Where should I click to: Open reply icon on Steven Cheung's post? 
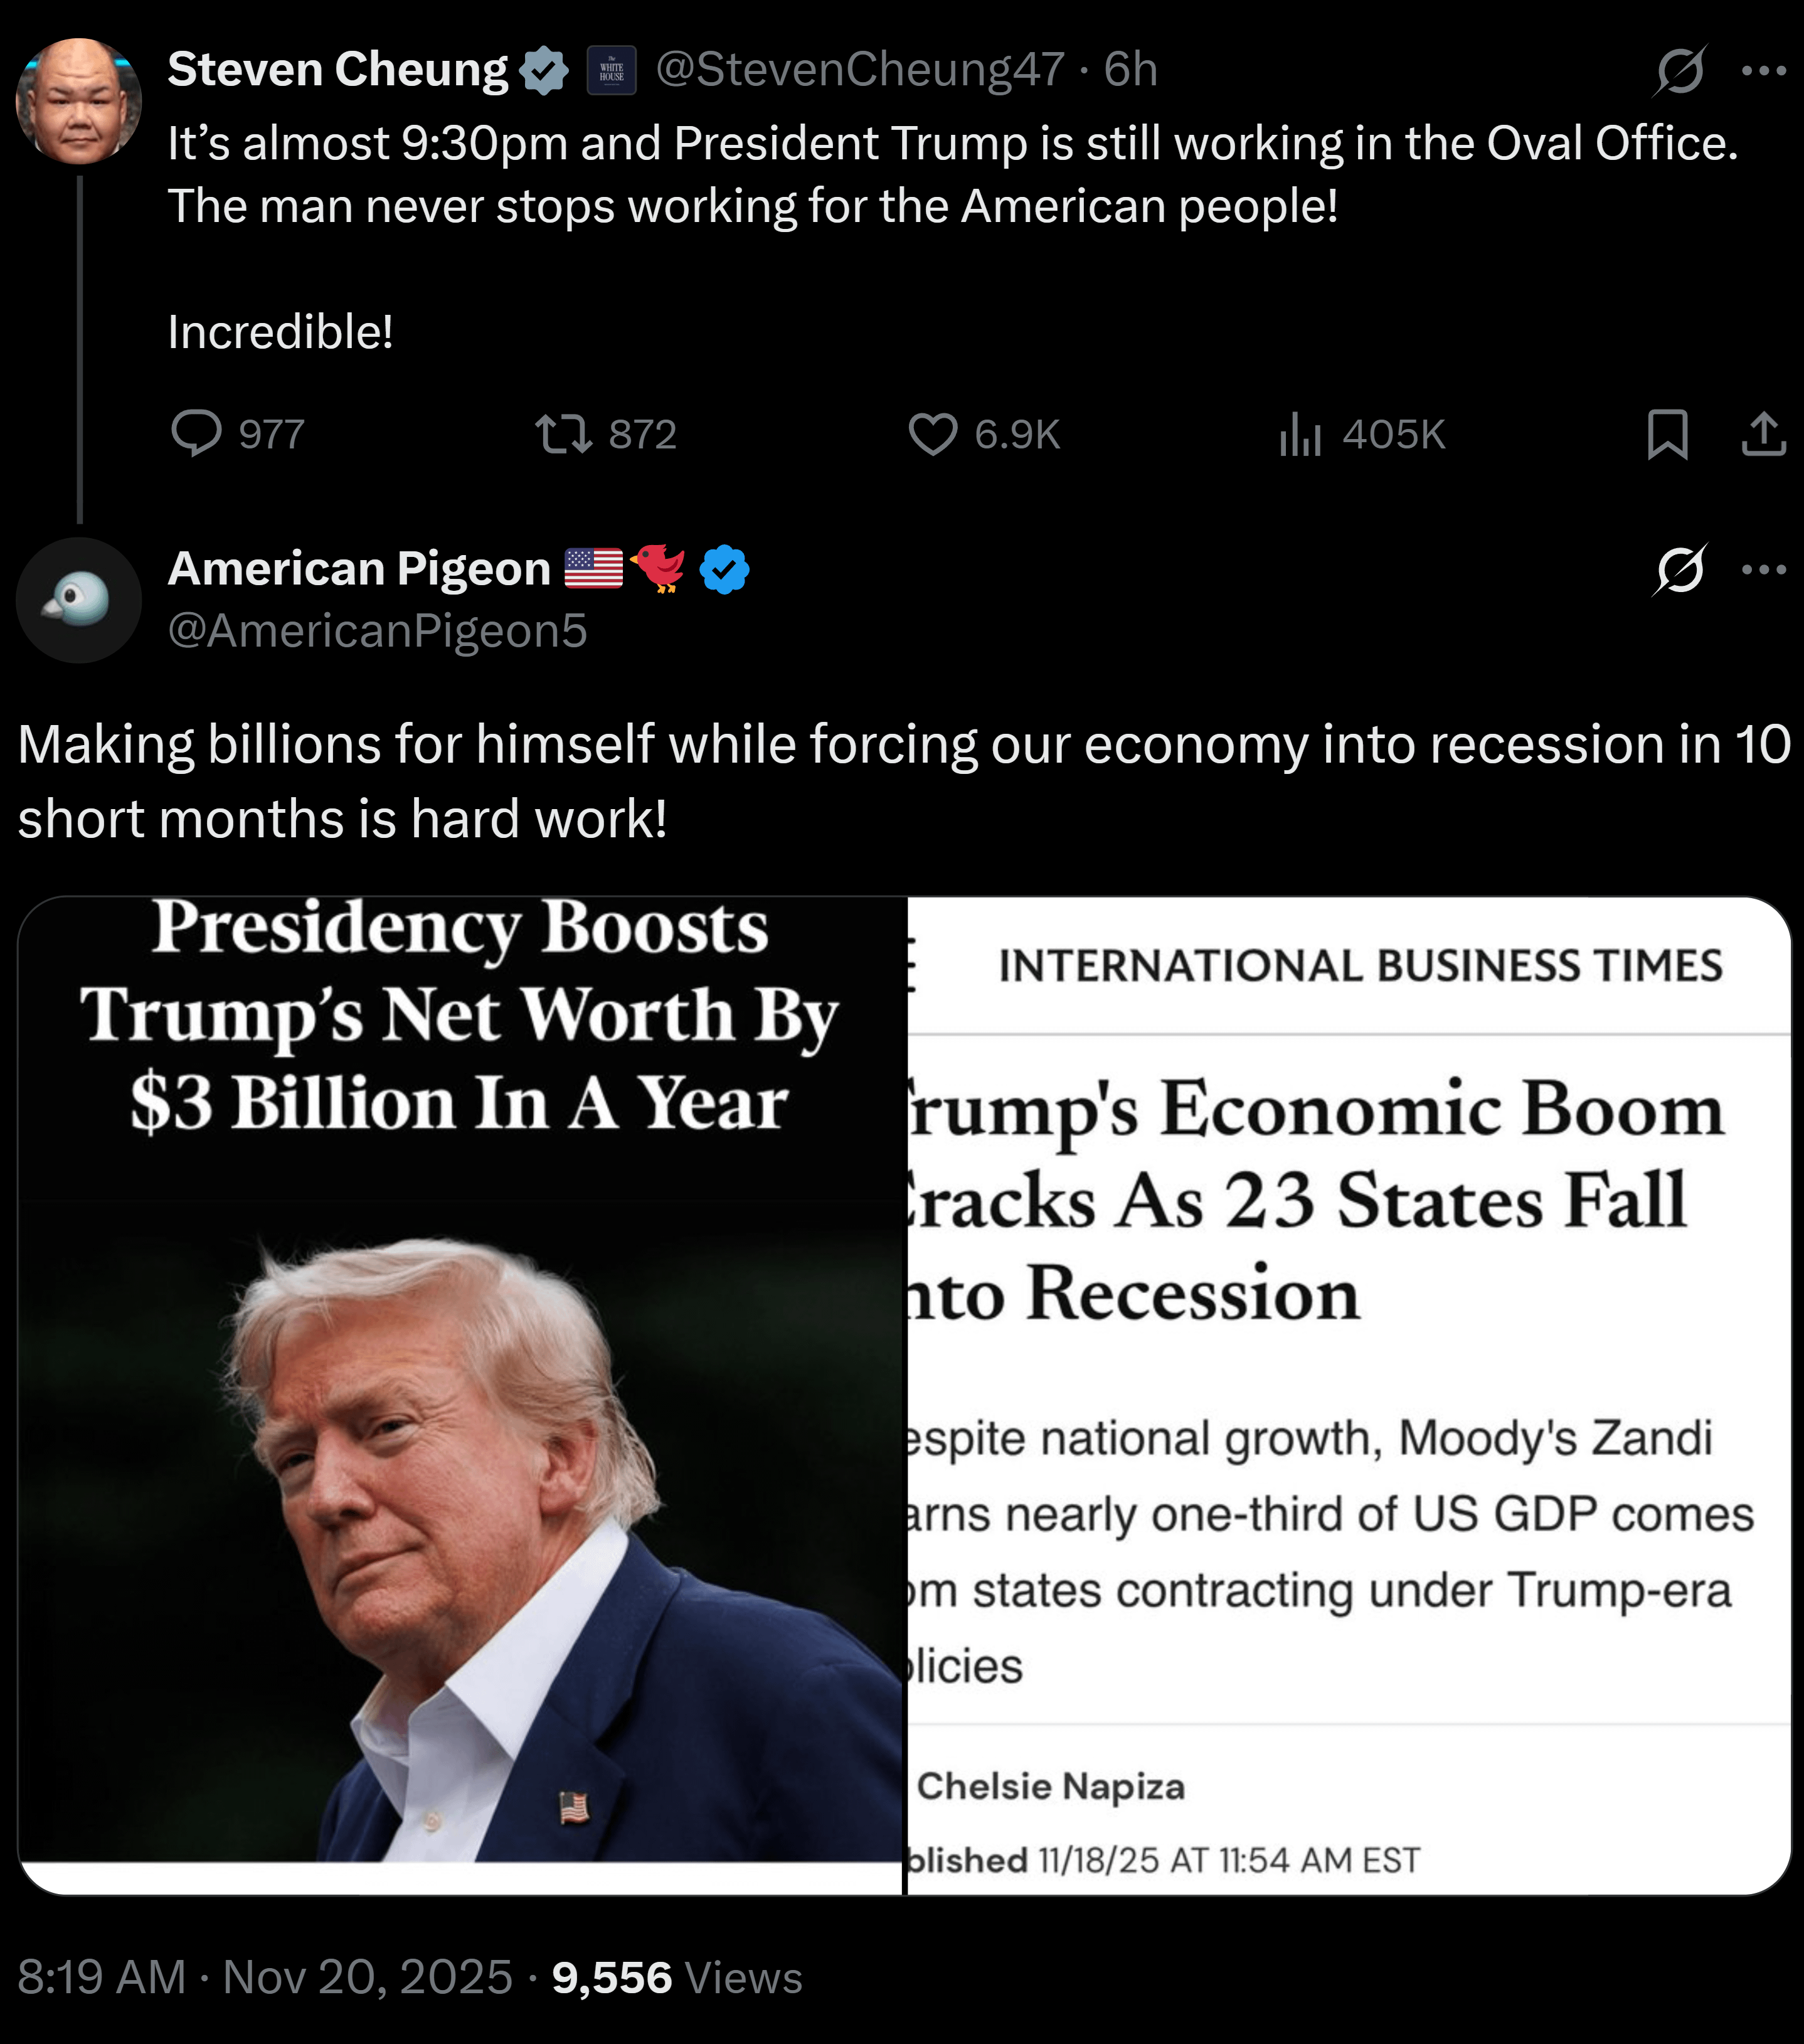coord(197,434)
